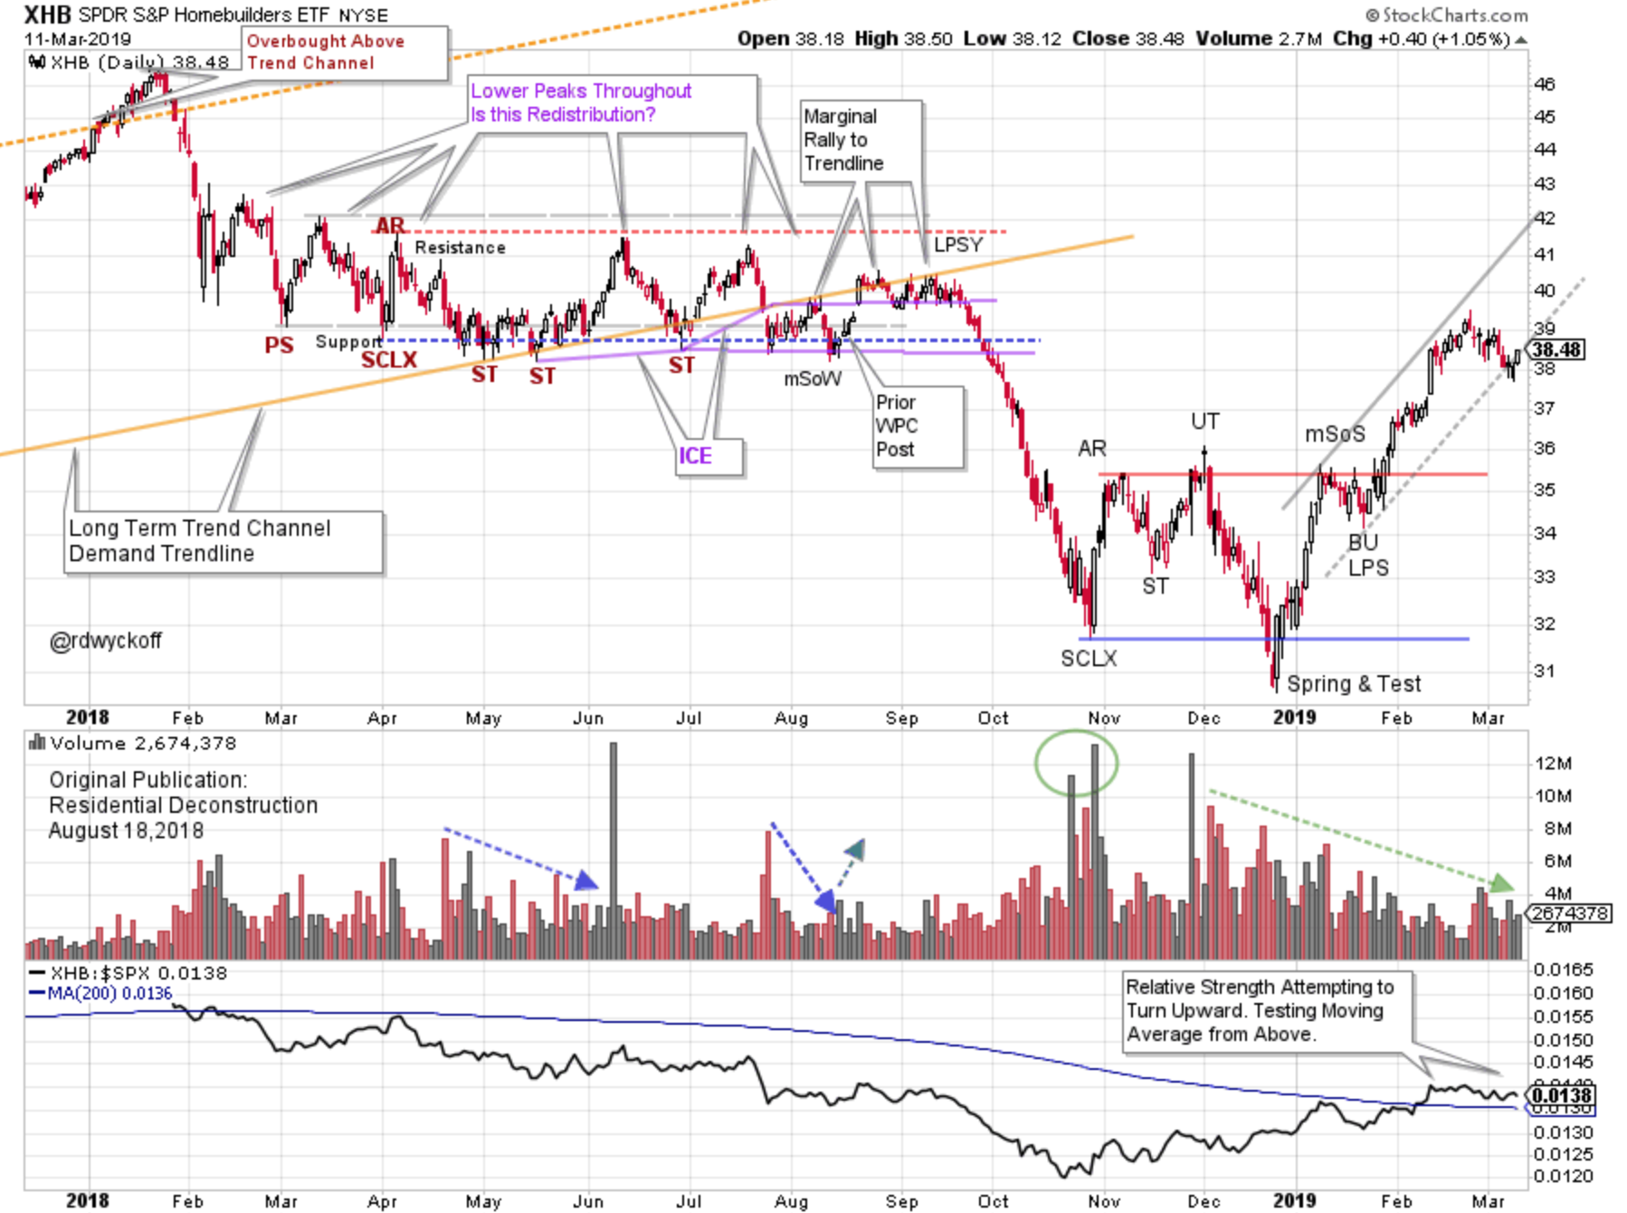Click the Prior WPC Post annotation box
Image resolution: width=1627 pixels, height=1213 pixels.
click(918, 427)
